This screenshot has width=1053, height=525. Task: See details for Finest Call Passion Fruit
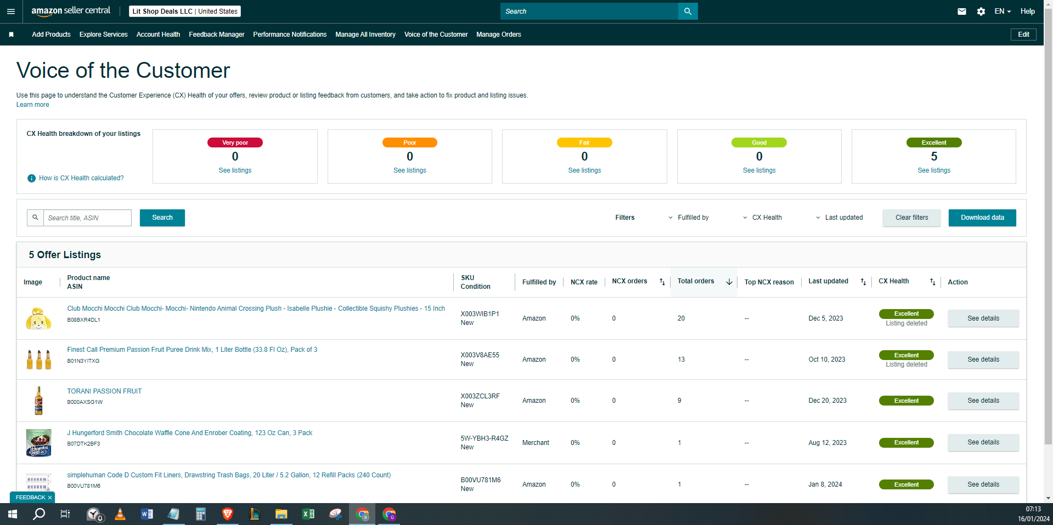click(x=983, y=359)
